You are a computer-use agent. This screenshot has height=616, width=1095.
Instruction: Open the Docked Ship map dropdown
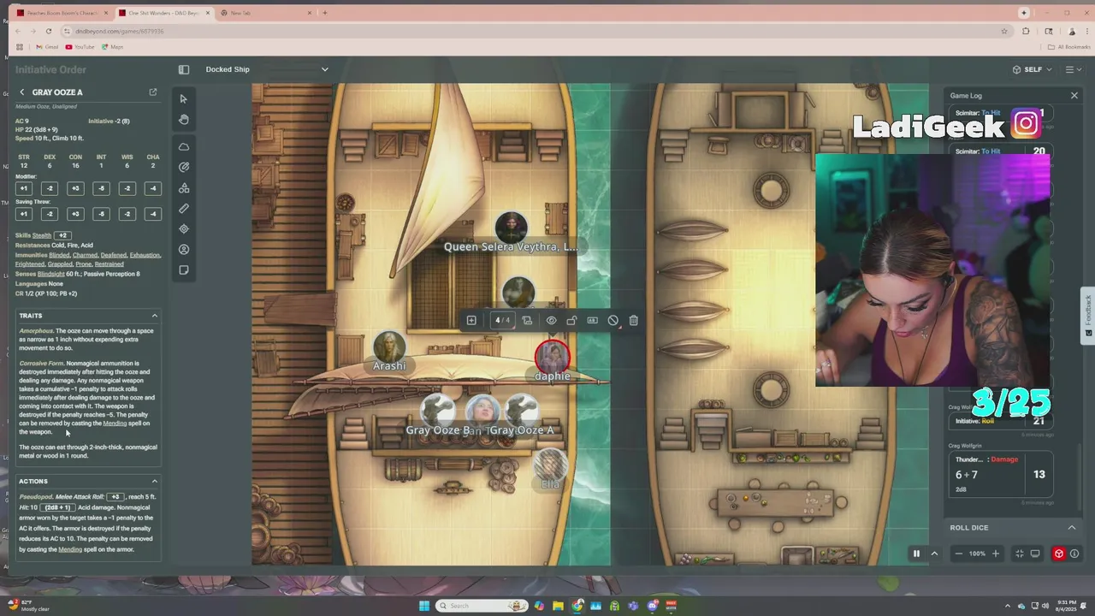coord(267,69)
